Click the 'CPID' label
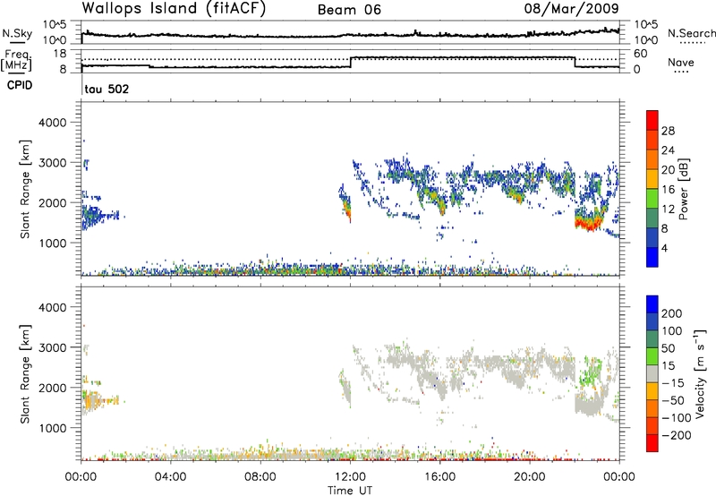716x496 pixels. [x=20, y=85]
